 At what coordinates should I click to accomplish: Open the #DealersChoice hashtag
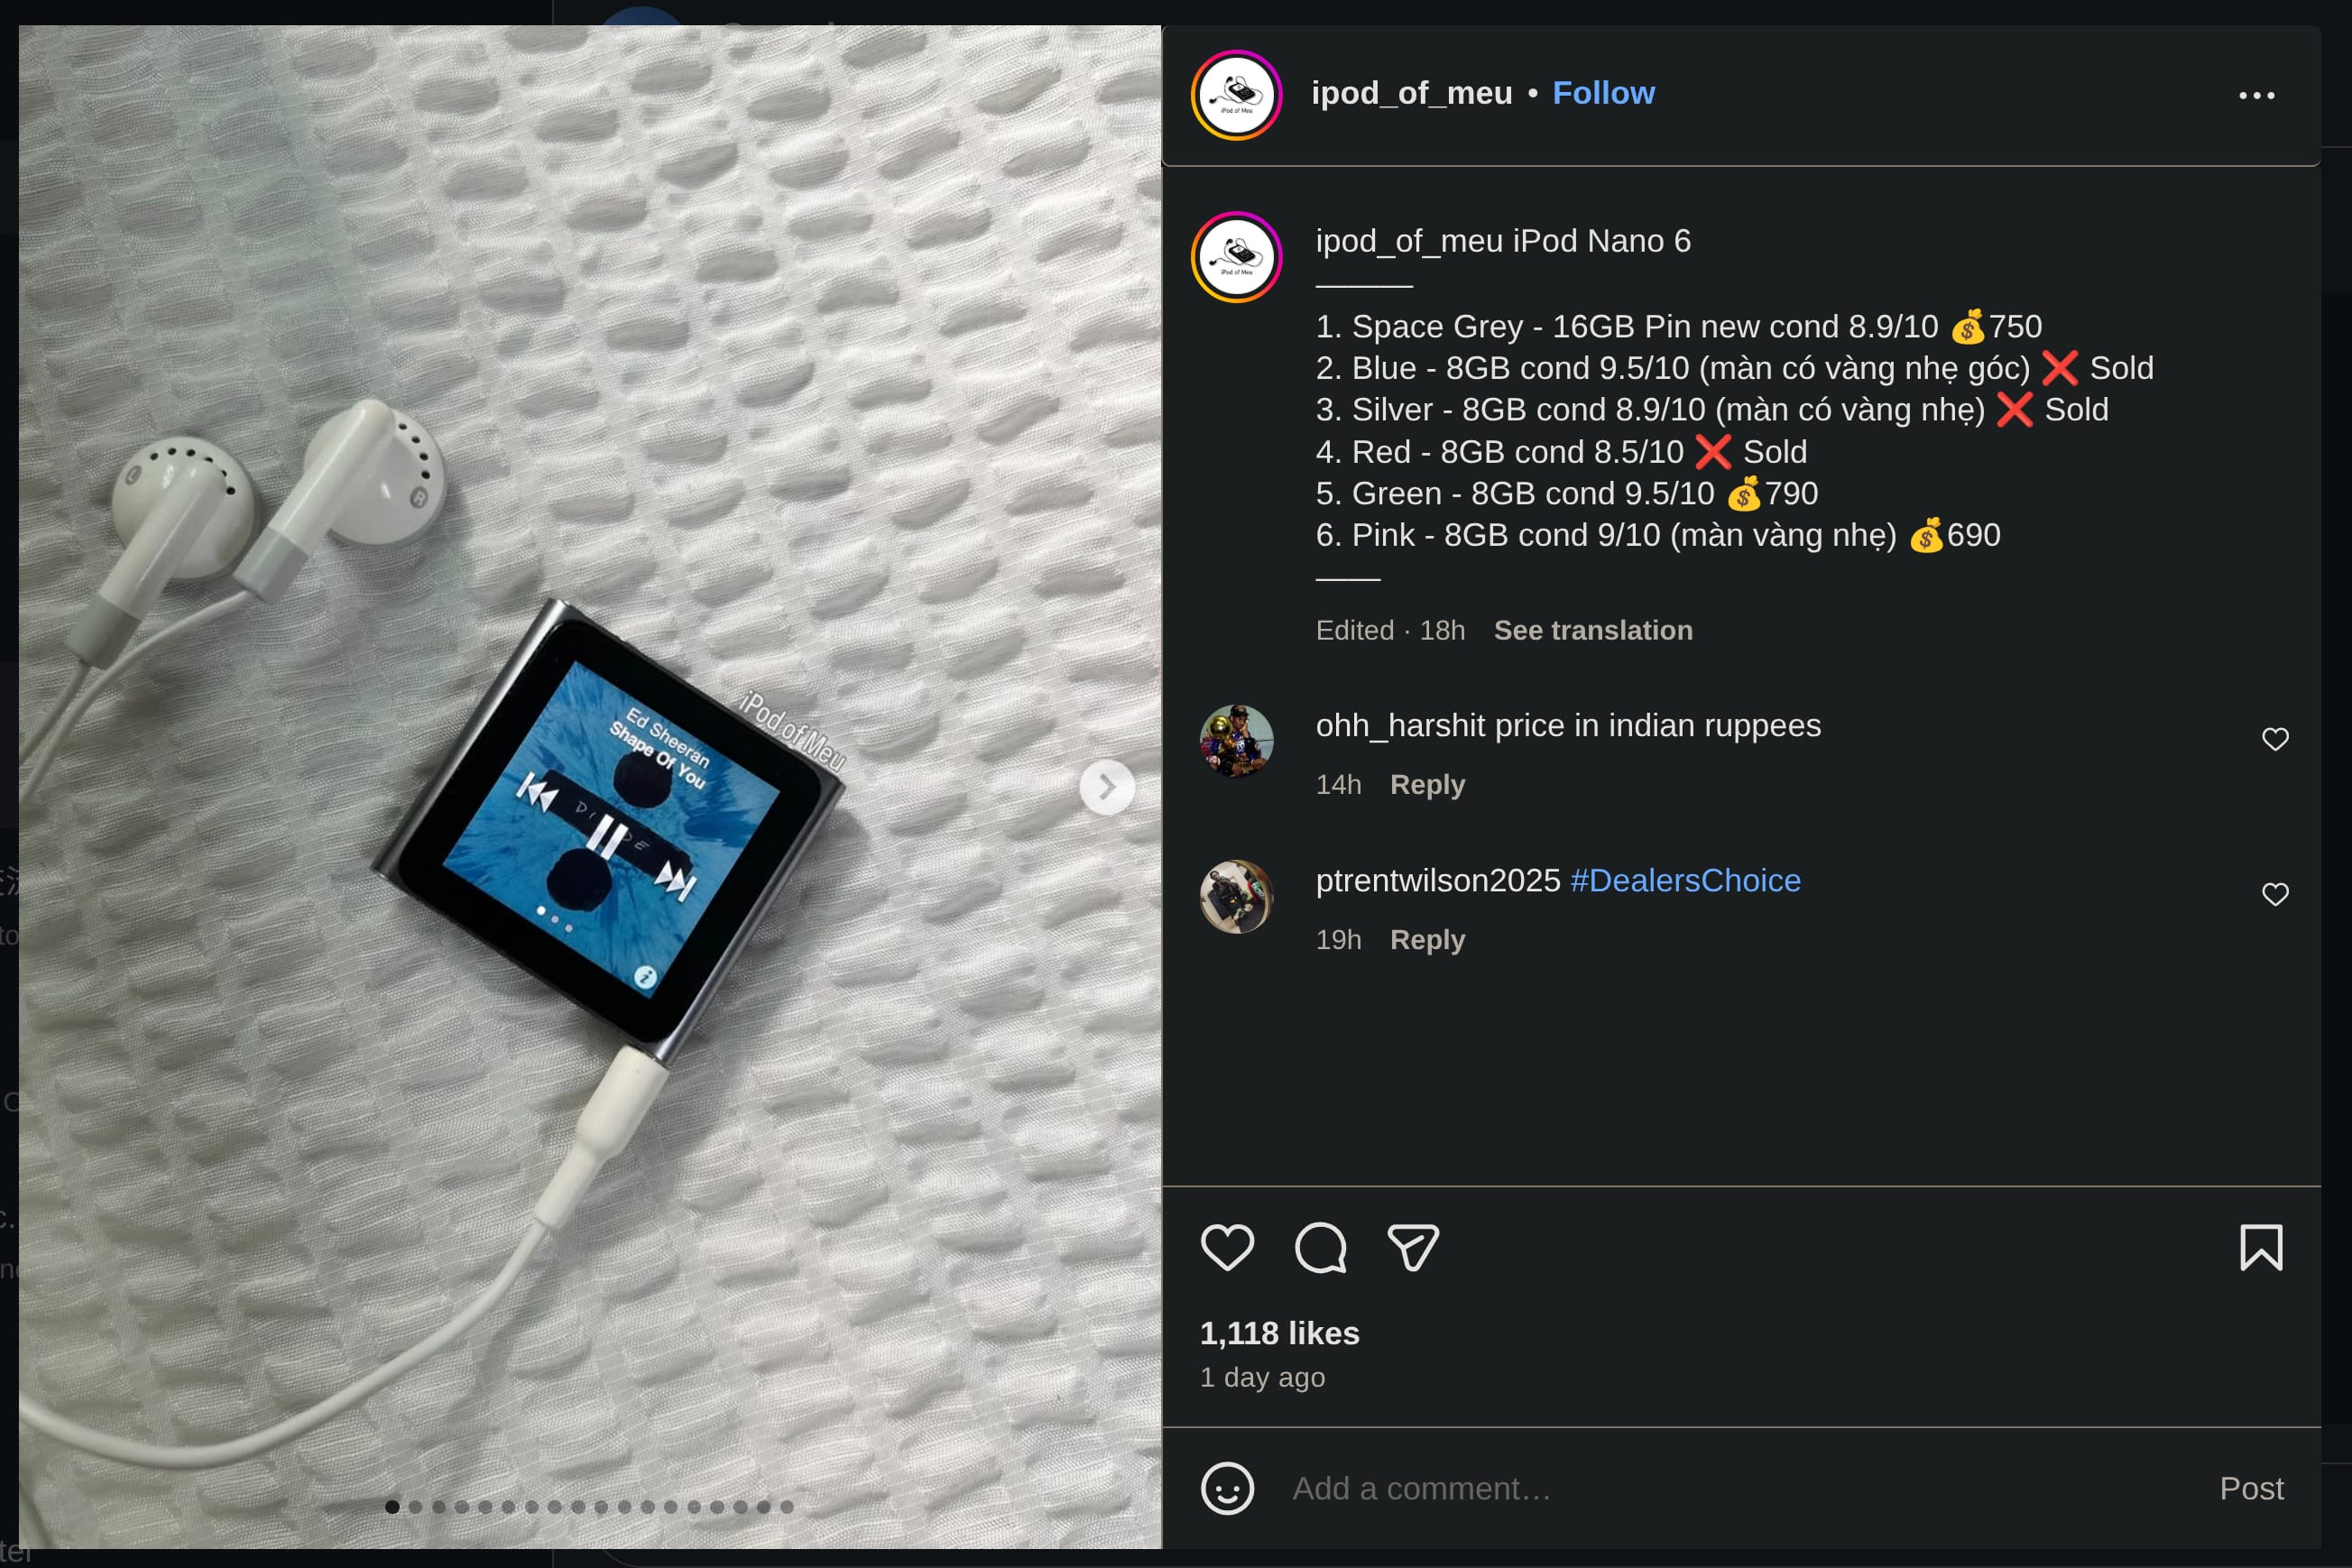click(x=1685, y=880)
